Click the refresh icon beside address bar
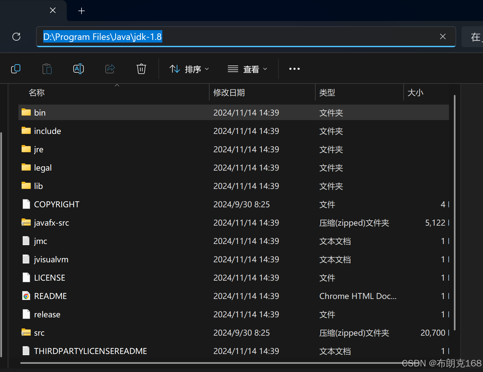This screenshot has height=372, width=483. pos(16,37)
